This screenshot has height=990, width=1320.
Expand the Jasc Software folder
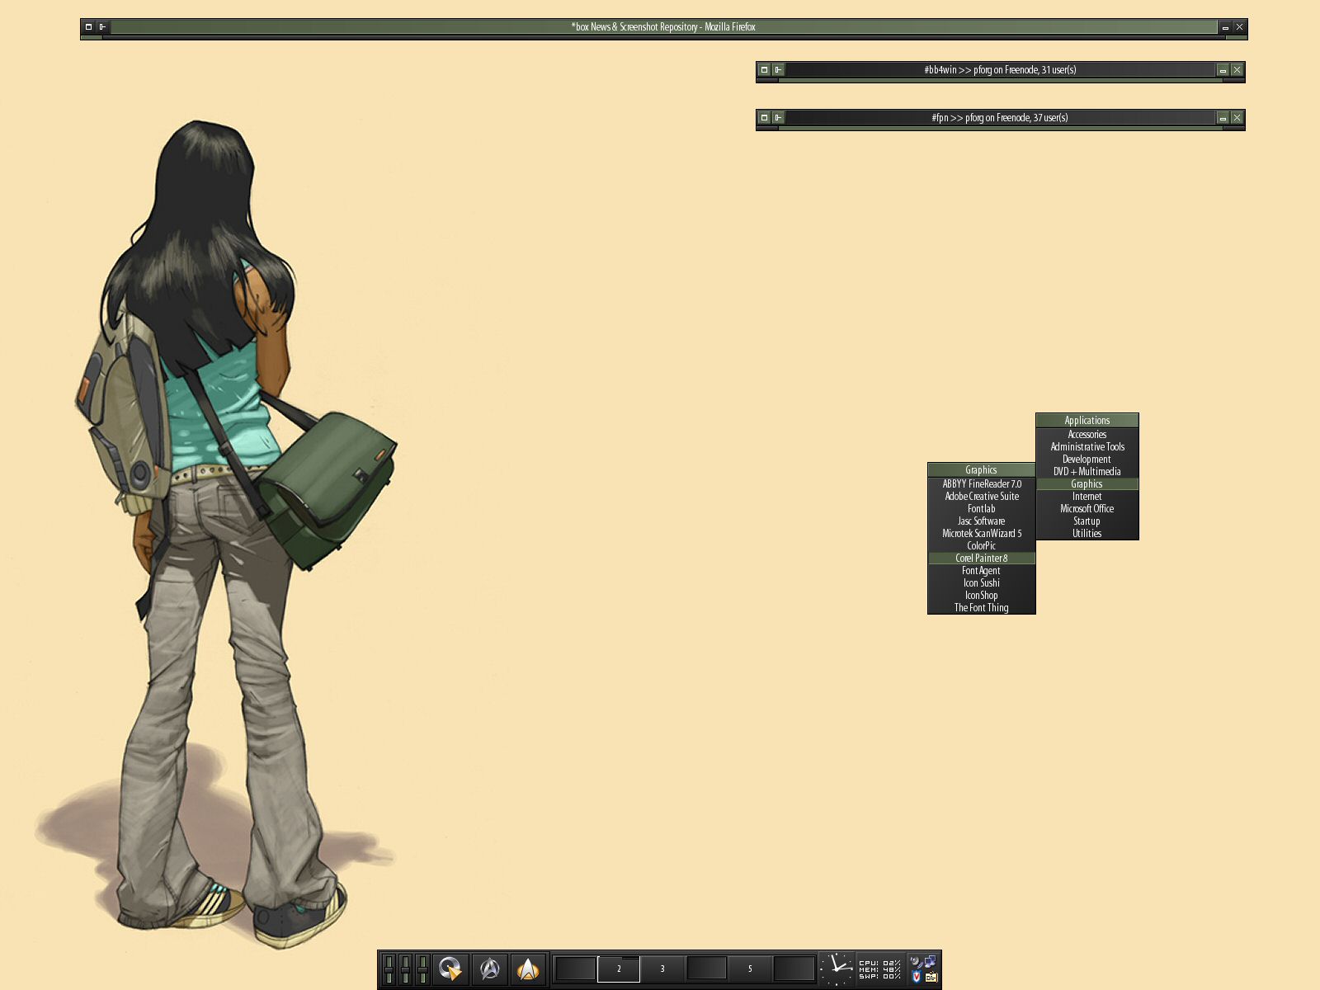pyautogui.click(x=982, y=521)
